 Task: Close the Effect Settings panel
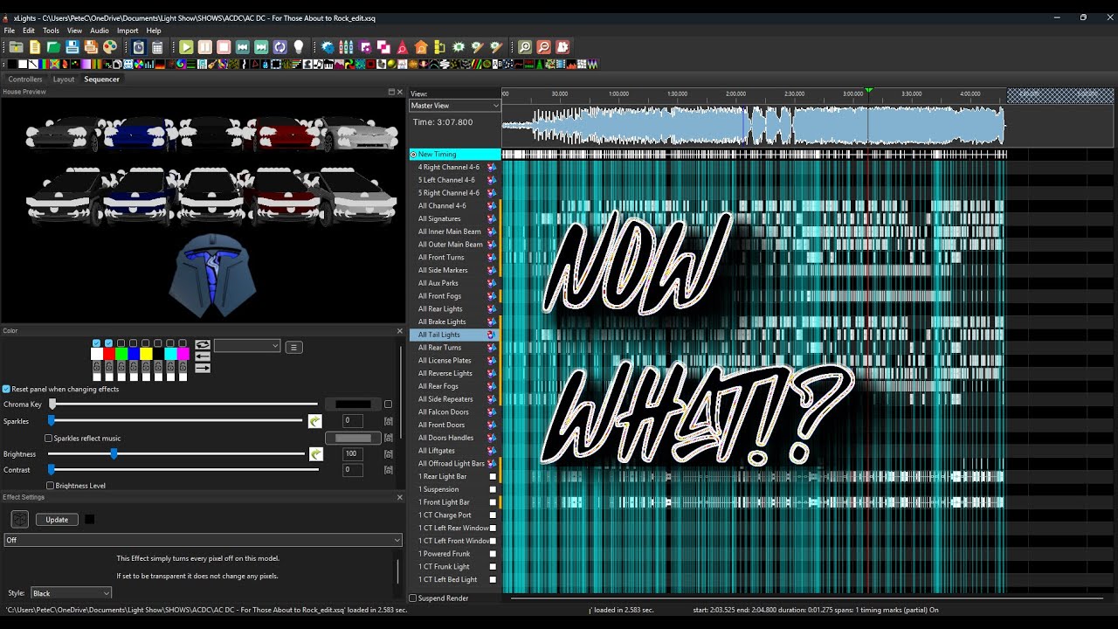[400, 497]
